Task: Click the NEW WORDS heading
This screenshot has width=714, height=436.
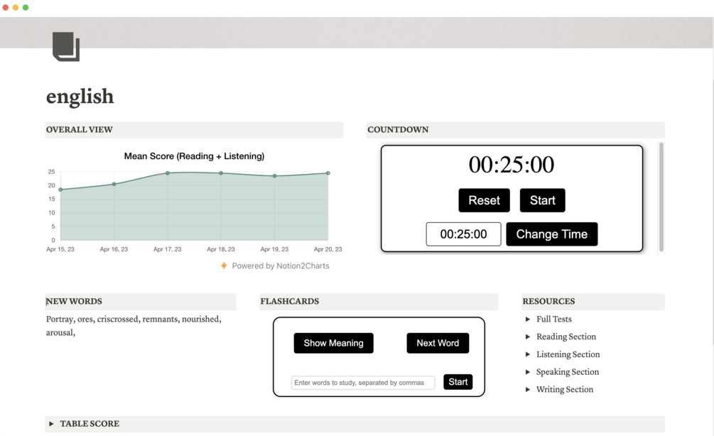Action: click(x=74, y=301)
